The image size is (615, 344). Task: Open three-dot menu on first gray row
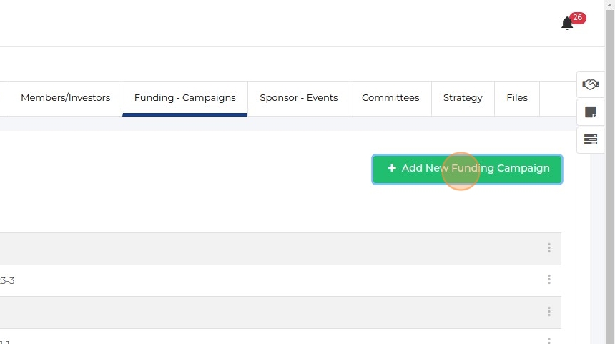point(549,248)
